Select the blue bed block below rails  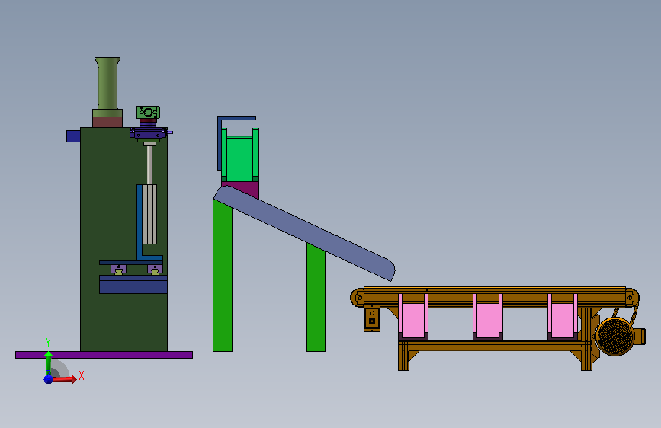point(133,284)
